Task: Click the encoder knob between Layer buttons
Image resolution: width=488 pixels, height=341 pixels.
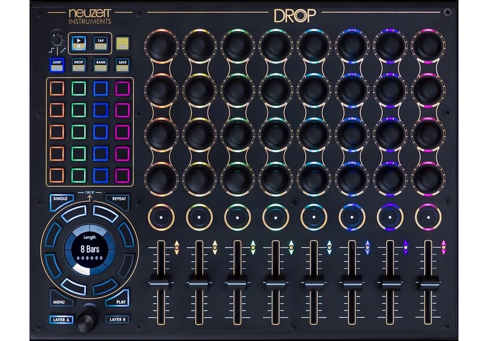Action: coord(86,322)
